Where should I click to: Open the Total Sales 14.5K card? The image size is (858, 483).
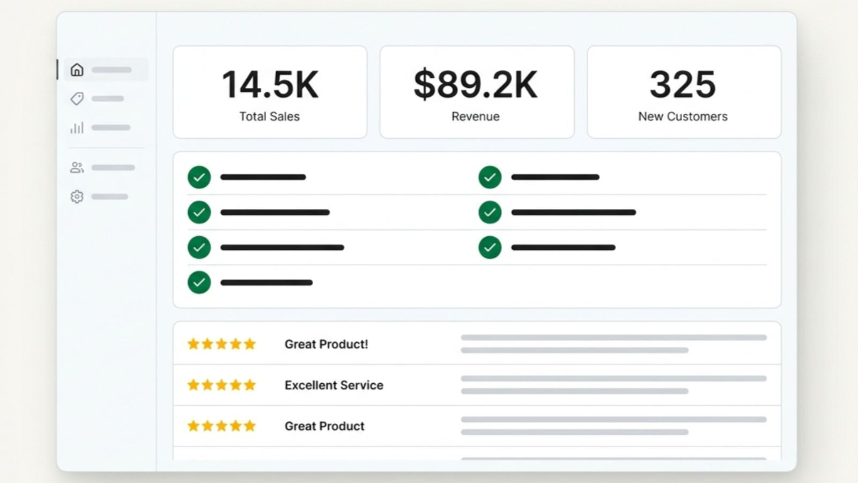(270, 92)
